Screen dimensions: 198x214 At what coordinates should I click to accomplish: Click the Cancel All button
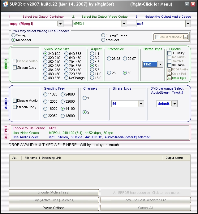click(x=146, y=208)
